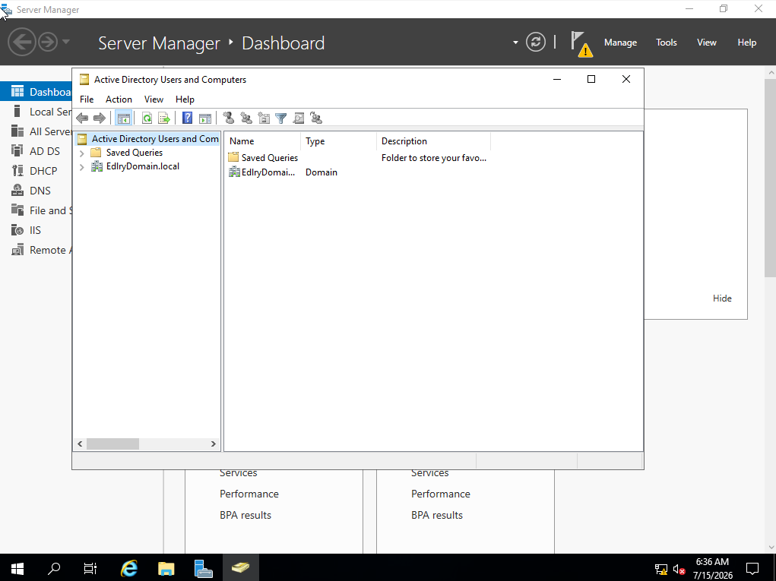
Task: Click the Forward arrow in ADUC toolbar
Action: (x=100, y=118)
